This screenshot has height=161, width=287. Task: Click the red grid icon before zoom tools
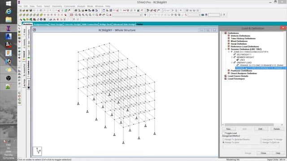(72, 15)
